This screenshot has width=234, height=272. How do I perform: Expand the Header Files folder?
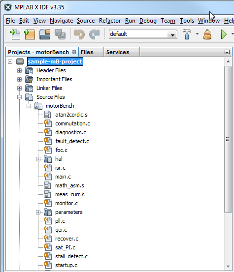(19, 70)
